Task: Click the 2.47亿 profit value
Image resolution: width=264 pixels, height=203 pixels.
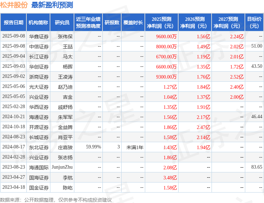Action: 204,127
